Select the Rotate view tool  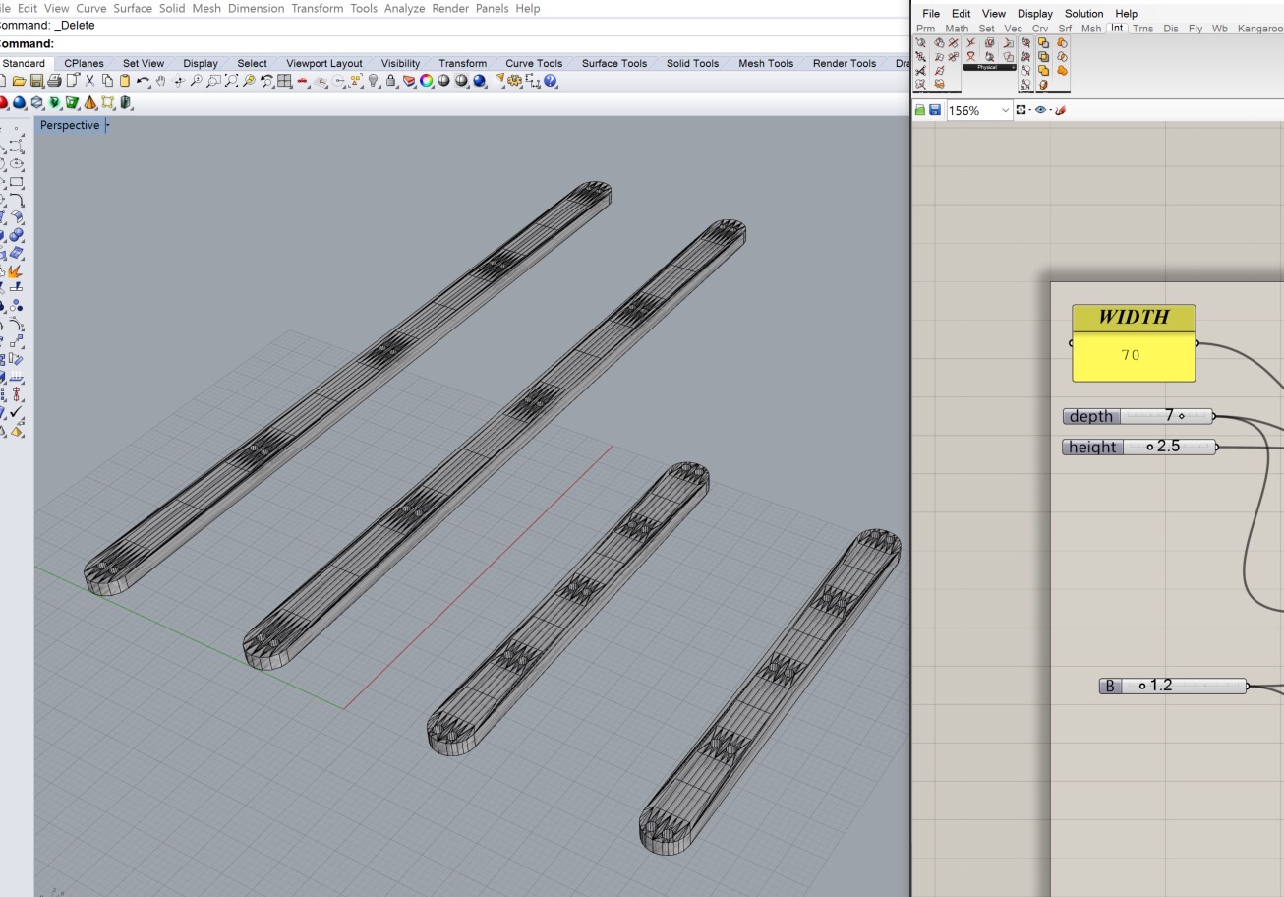[x=179, y=81]
